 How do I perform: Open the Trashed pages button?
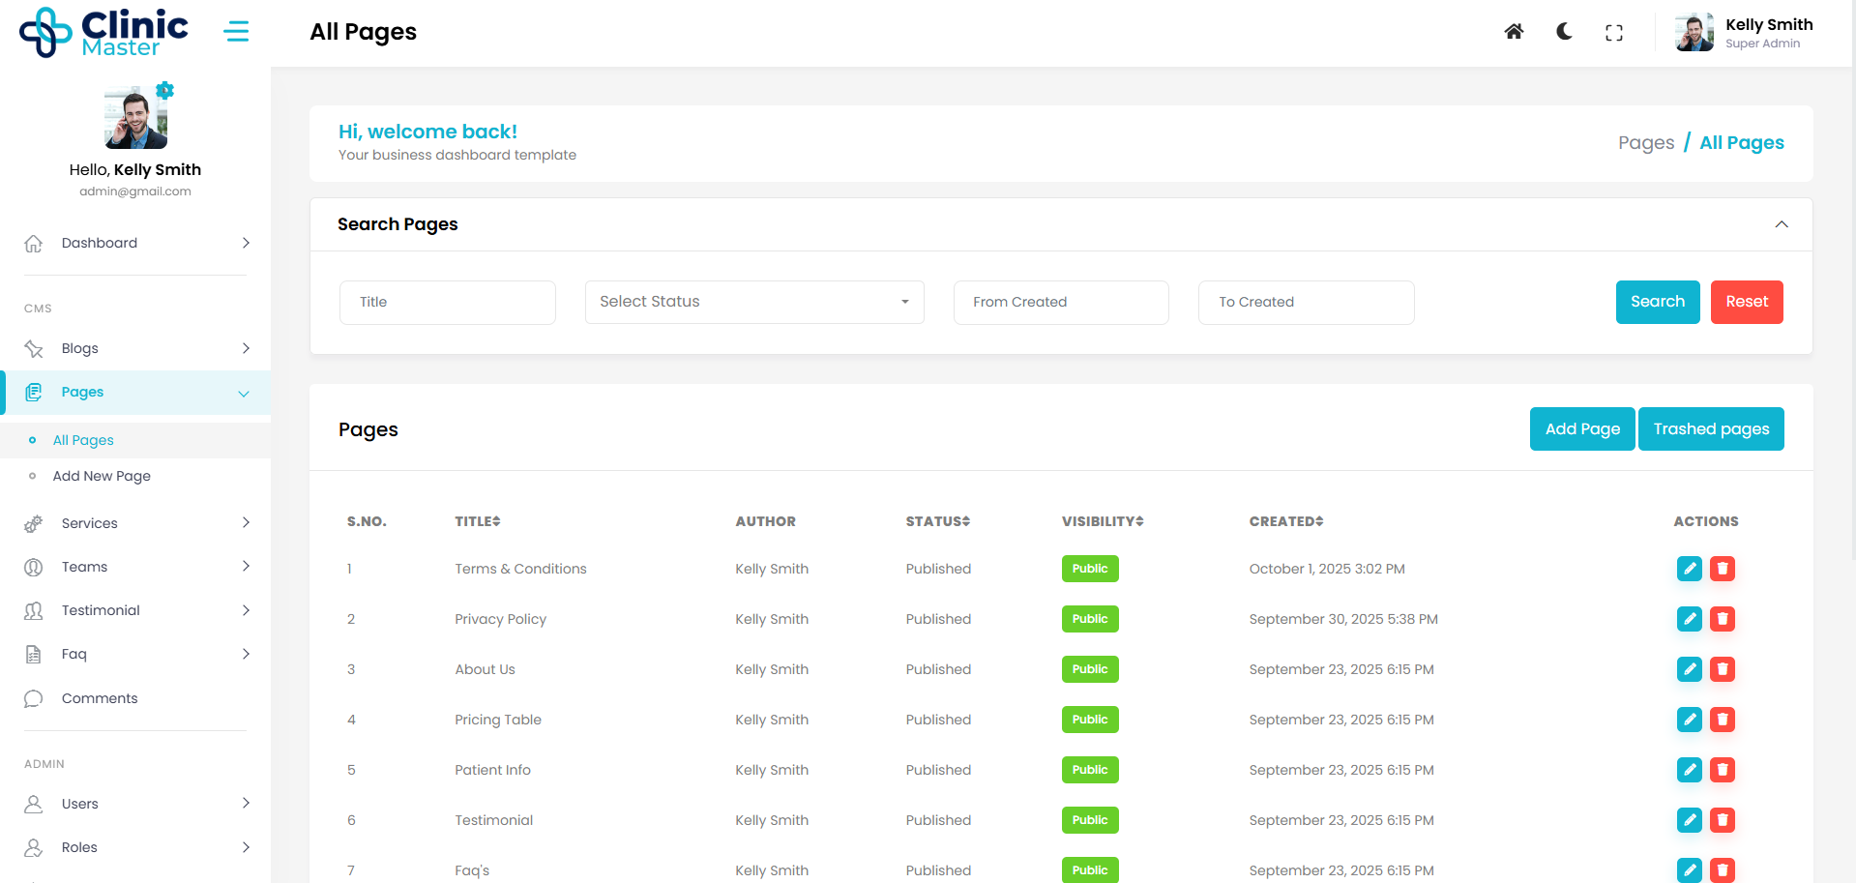1710,429
